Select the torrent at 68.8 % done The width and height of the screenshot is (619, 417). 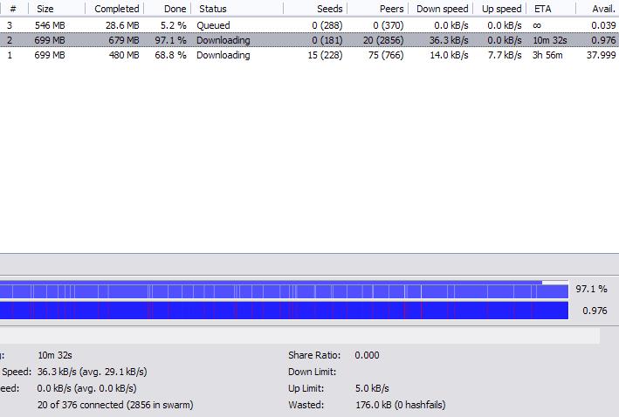click(309, 55)
